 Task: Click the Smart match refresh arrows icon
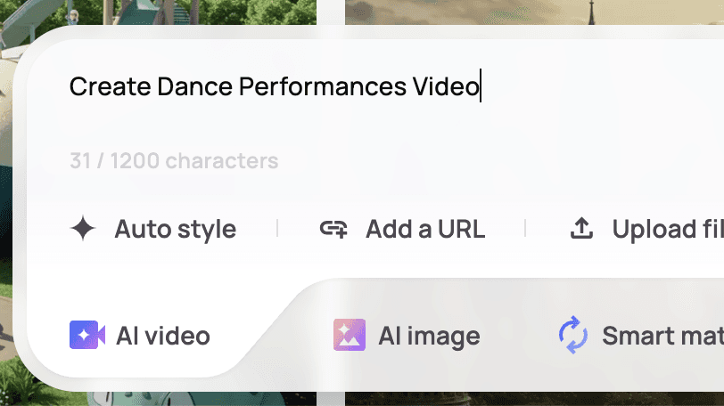pyautogui.click(x=573, y=335)
